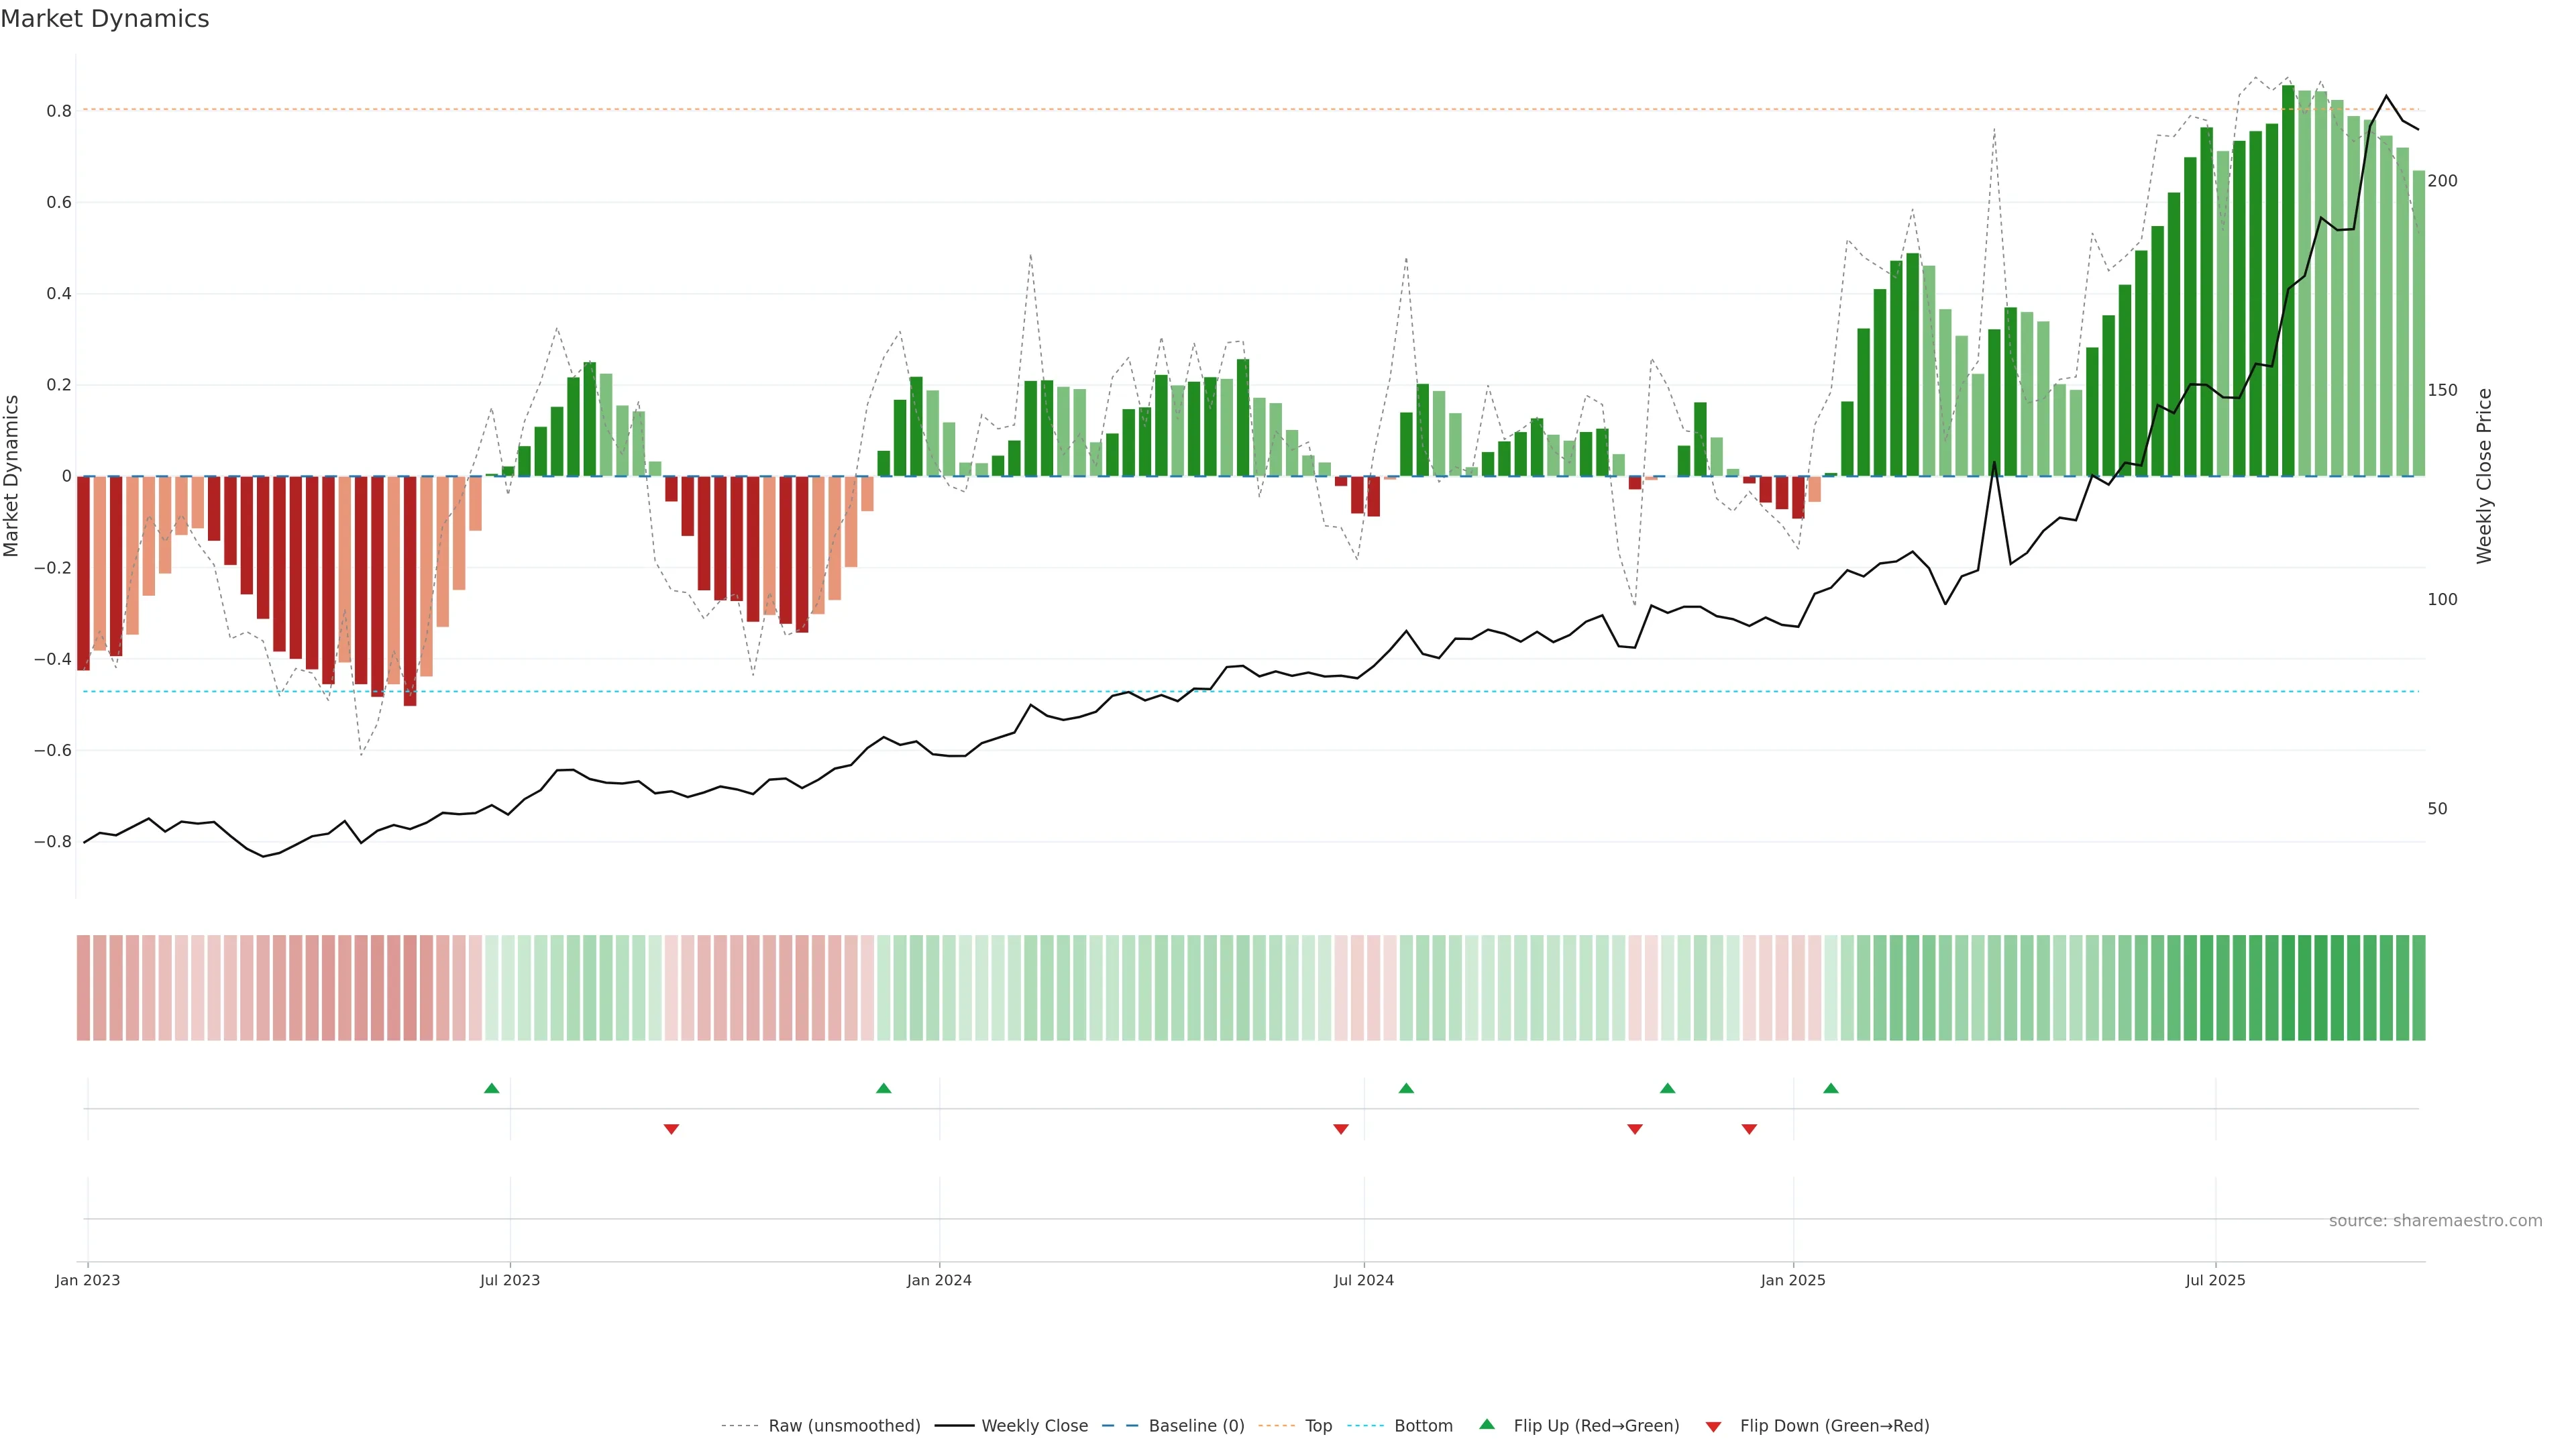The height and width of the screenshot is (1449, 2576).
Task: Toggle the Baseline (0) legend entry
Action: click(1196, 1426)
